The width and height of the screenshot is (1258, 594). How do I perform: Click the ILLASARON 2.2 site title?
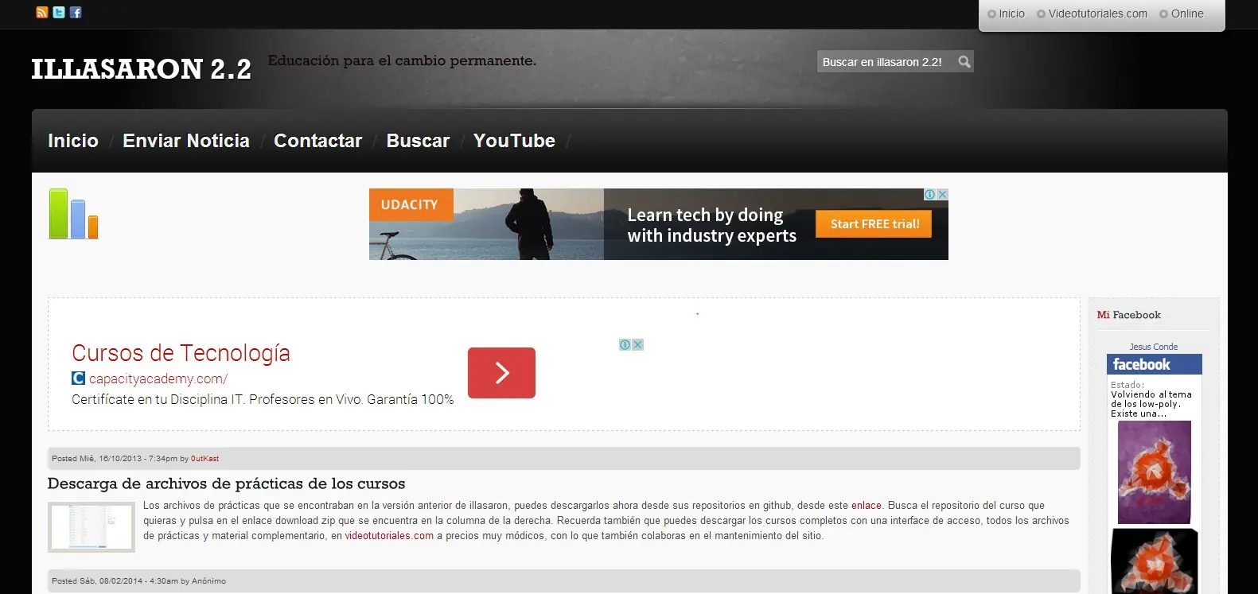tap(142, 69)
